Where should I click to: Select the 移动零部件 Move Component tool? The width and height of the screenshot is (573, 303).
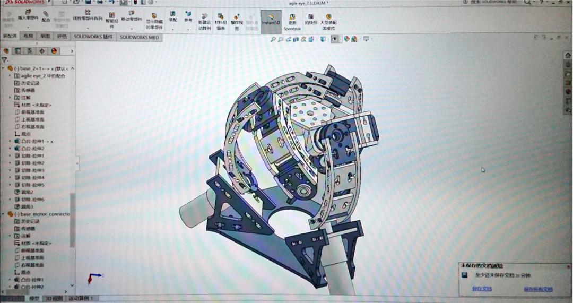click(x=131, y=16)
